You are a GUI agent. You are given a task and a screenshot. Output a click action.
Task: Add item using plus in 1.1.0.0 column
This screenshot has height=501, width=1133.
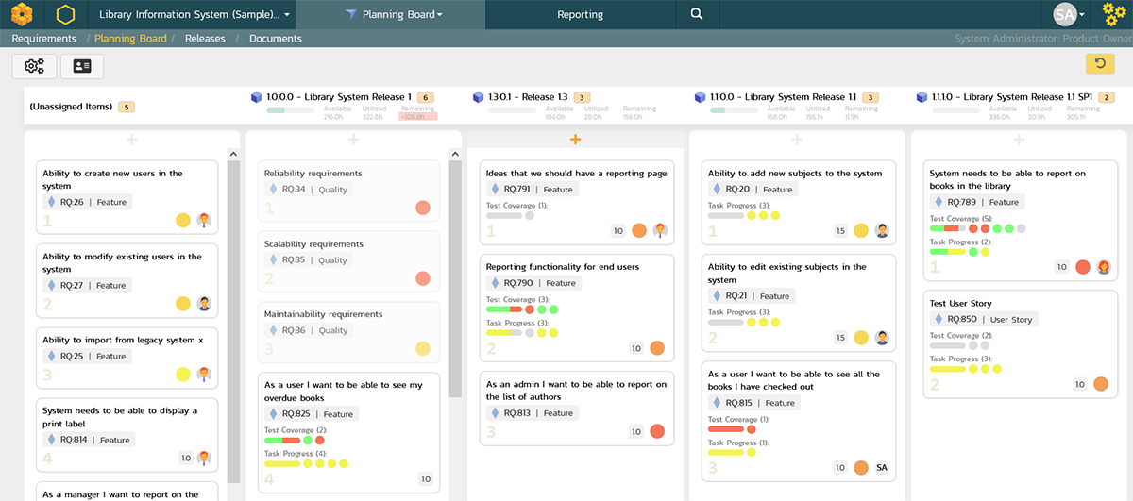coord(797,140)
